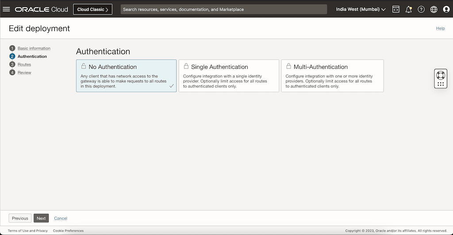Click the Oracle copyright notice text
This screenshot has width=453, height=235.
click(396, 231)
